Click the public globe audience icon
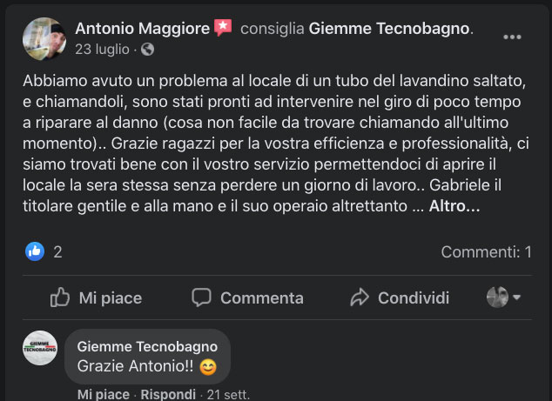Screen dimensions: 552x401 pyautogui.click(x=147, y=49)
